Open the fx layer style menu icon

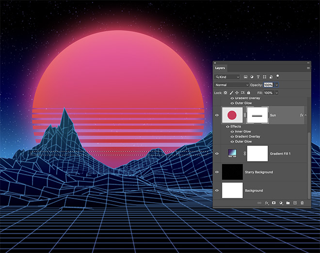267,203
